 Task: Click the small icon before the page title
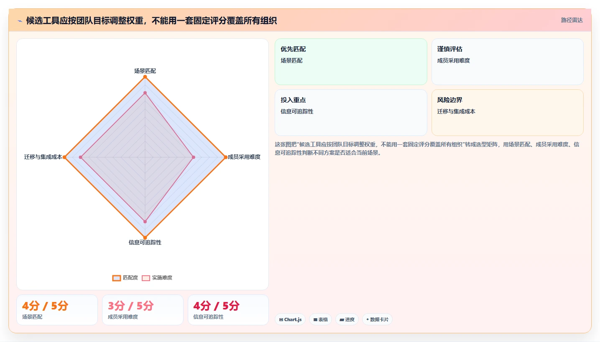[x=20, y=21]
